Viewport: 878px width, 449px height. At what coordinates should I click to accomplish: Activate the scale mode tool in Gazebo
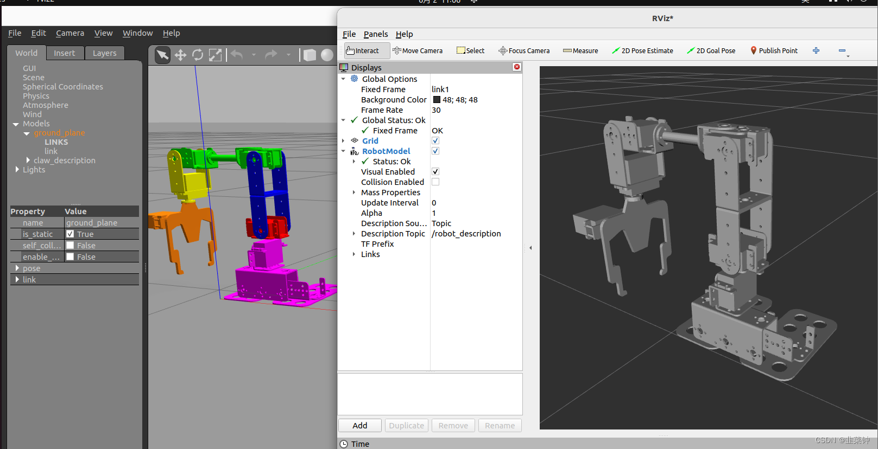tap(216, 55)
